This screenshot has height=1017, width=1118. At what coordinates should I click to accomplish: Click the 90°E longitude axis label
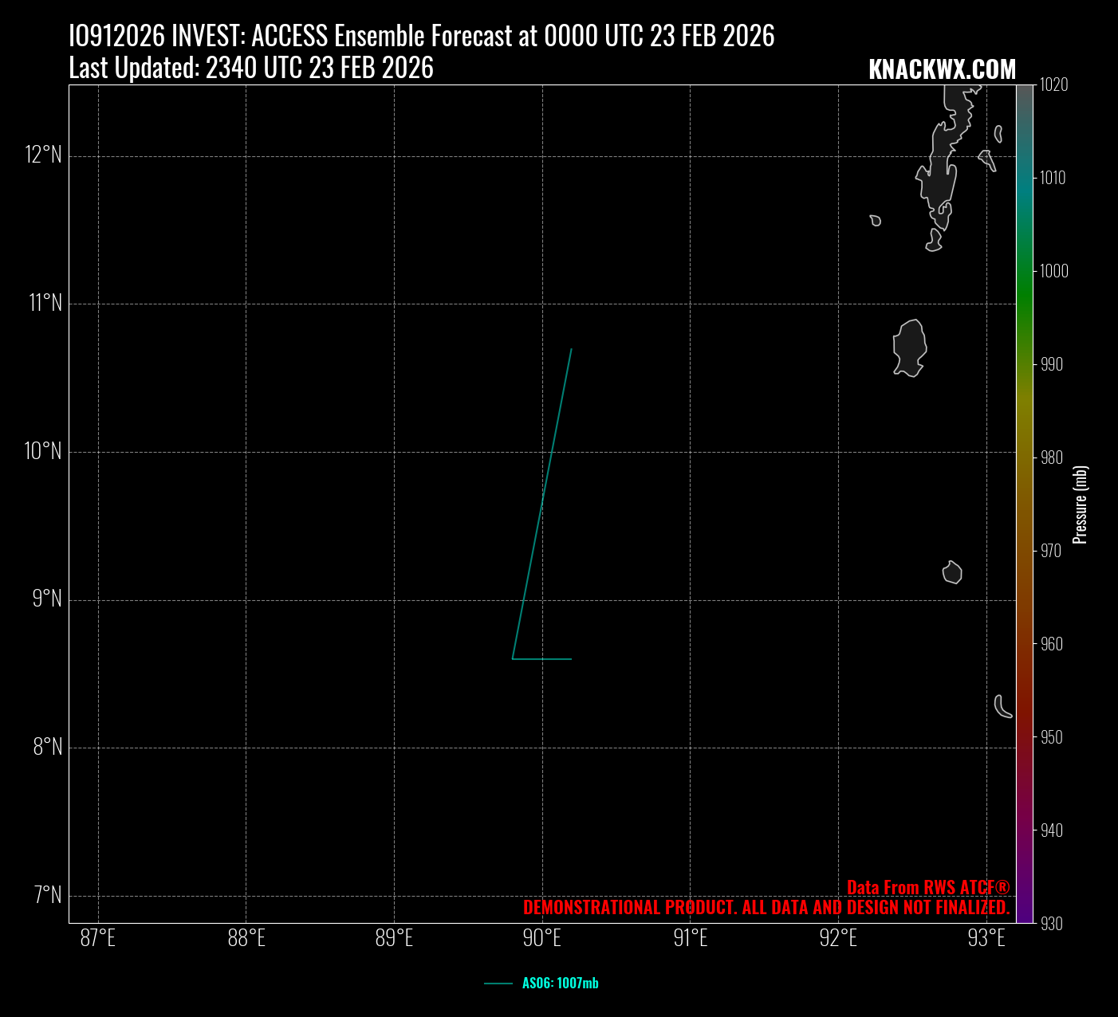tap(542, 939)
